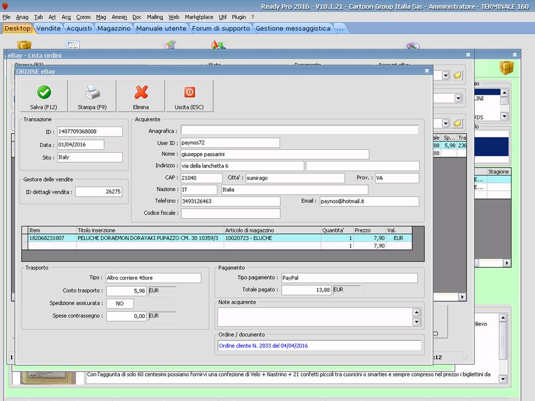Click the Prov. field showing VA
535x401 pixels.
[397, 178]
